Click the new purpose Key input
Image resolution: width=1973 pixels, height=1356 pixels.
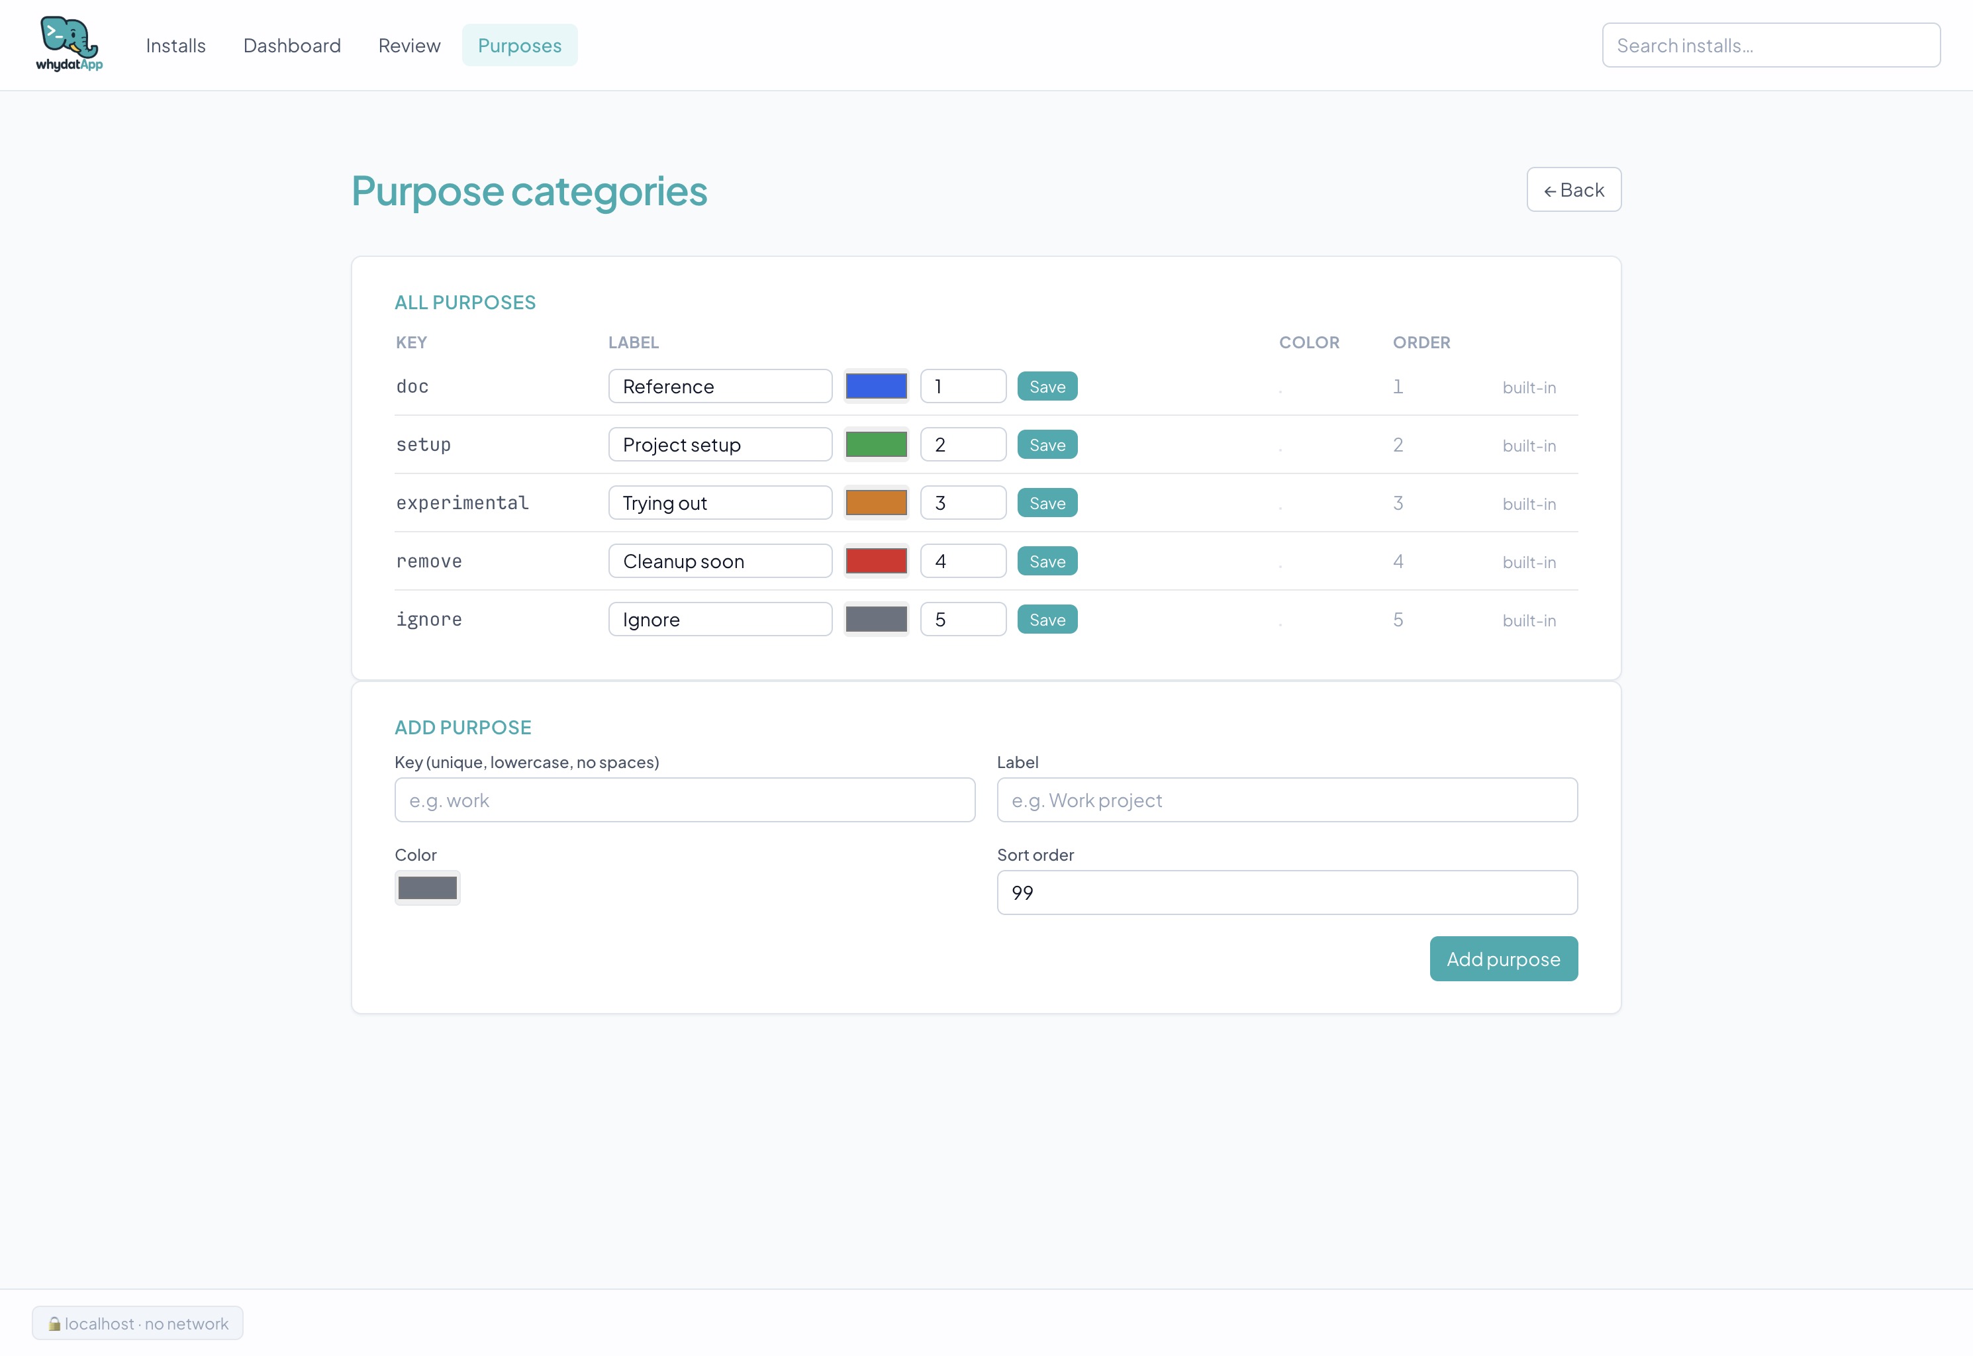click(685, 799)
